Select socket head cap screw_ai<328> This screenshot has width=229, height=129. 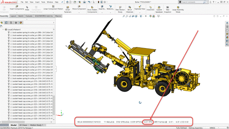[x=30, y=119]
